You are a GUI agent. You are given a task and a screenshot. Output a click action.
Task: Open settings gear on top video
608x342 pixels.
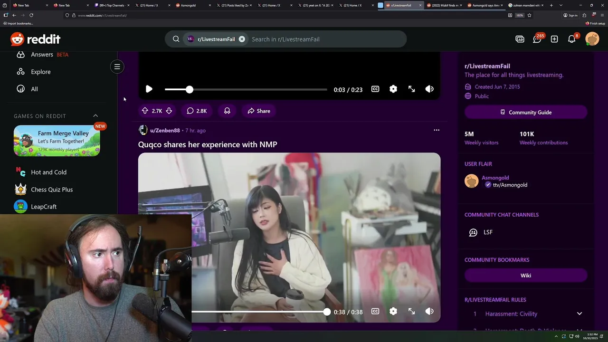393,89
